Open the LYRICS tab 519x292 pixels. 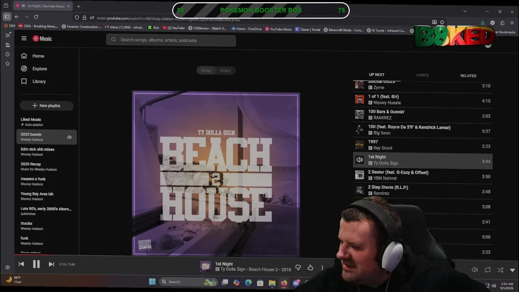[422, 75]
